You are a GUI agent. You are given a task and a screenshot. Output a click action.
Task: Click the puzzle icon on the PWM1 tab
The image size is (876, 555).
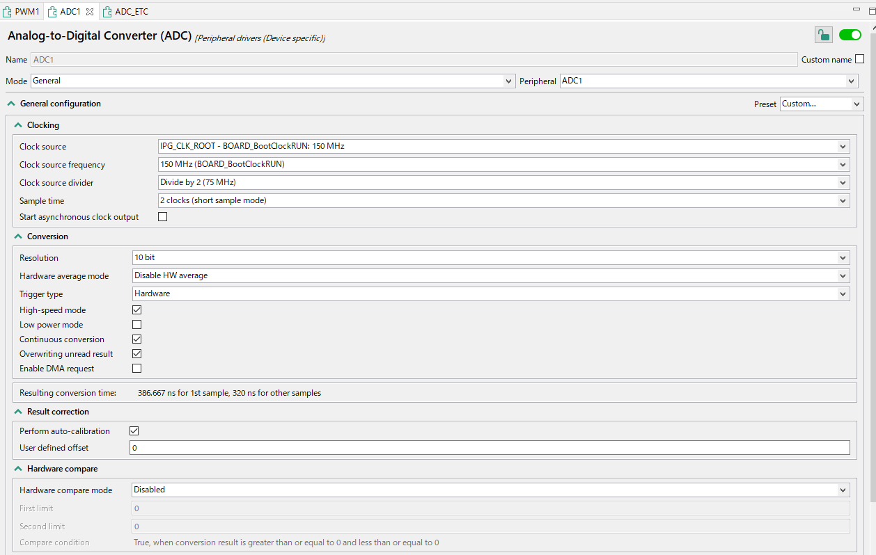point(8,11)
